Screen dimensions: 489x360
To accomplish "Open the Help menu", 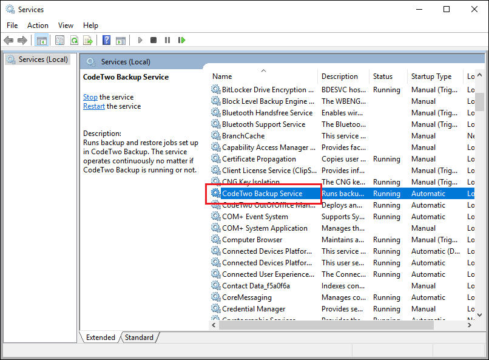I will [90, 25].
